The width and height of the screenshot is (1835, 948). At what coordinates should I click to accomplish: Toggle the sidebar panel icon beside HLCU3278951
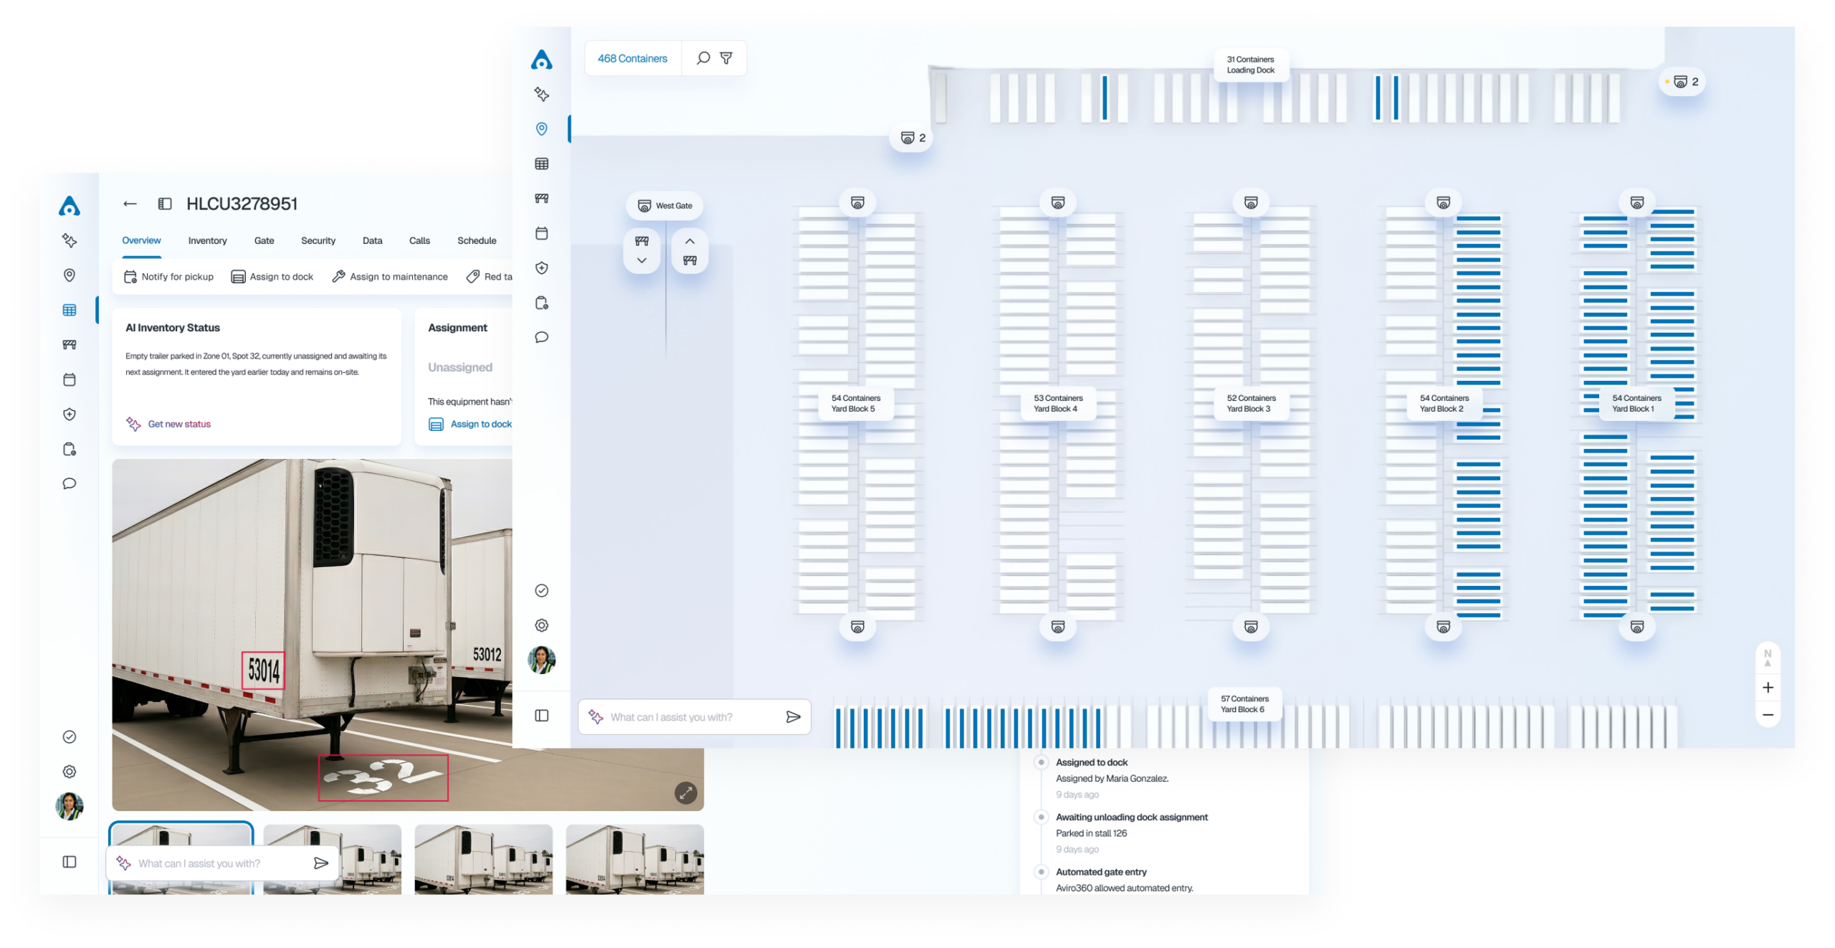165,204
